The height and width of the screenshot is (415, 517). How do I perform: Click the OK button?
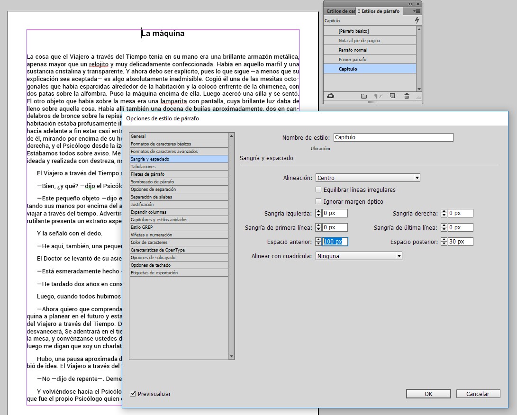pos(427,393)
